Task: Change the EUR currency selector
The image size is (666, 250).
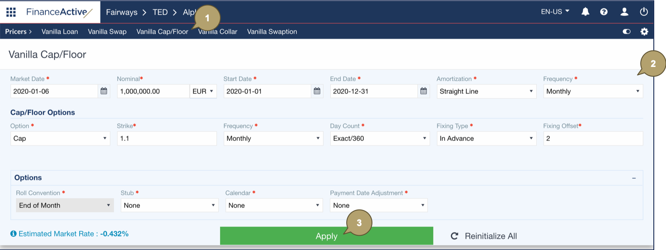Action: click(x=203, y=91)
